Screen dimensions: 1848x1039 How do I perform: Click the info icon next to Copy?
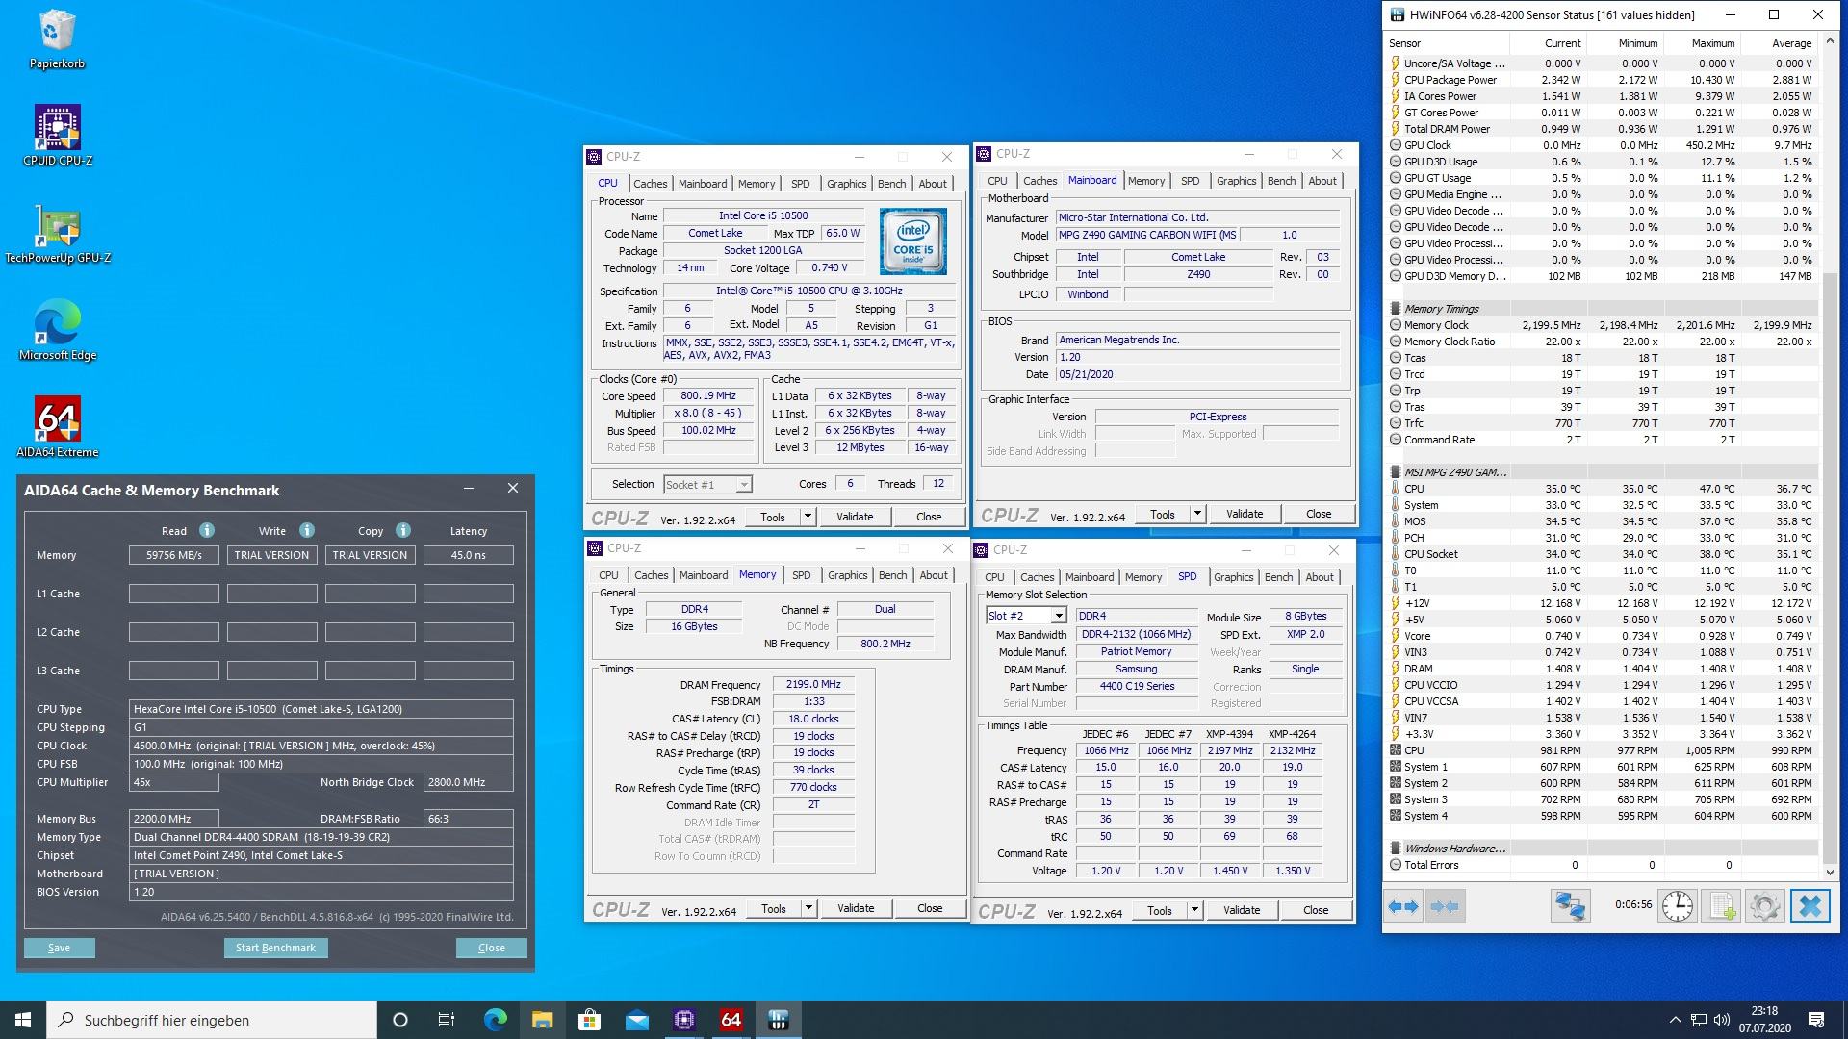click(x=403, y=530)
